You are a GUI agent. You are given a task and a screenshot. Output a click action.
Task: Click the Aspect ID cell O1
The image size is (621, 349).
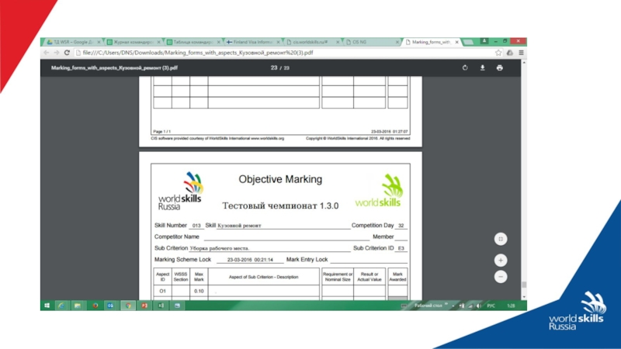[162, 291]
